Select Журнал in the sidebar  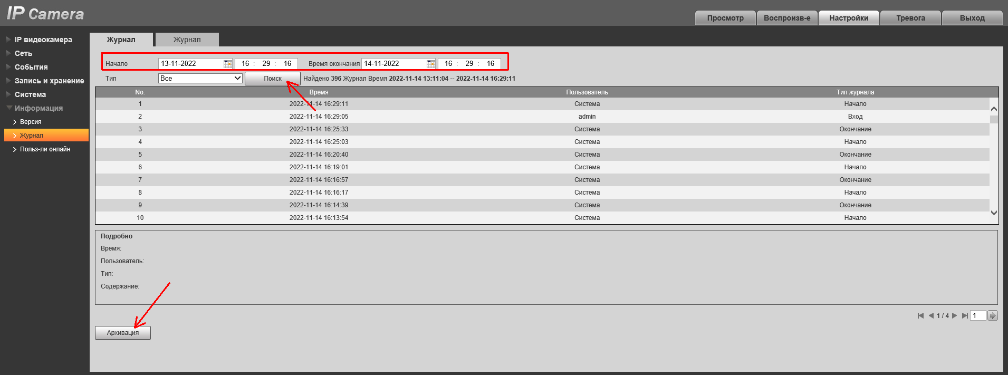click(x=46, y=136)
